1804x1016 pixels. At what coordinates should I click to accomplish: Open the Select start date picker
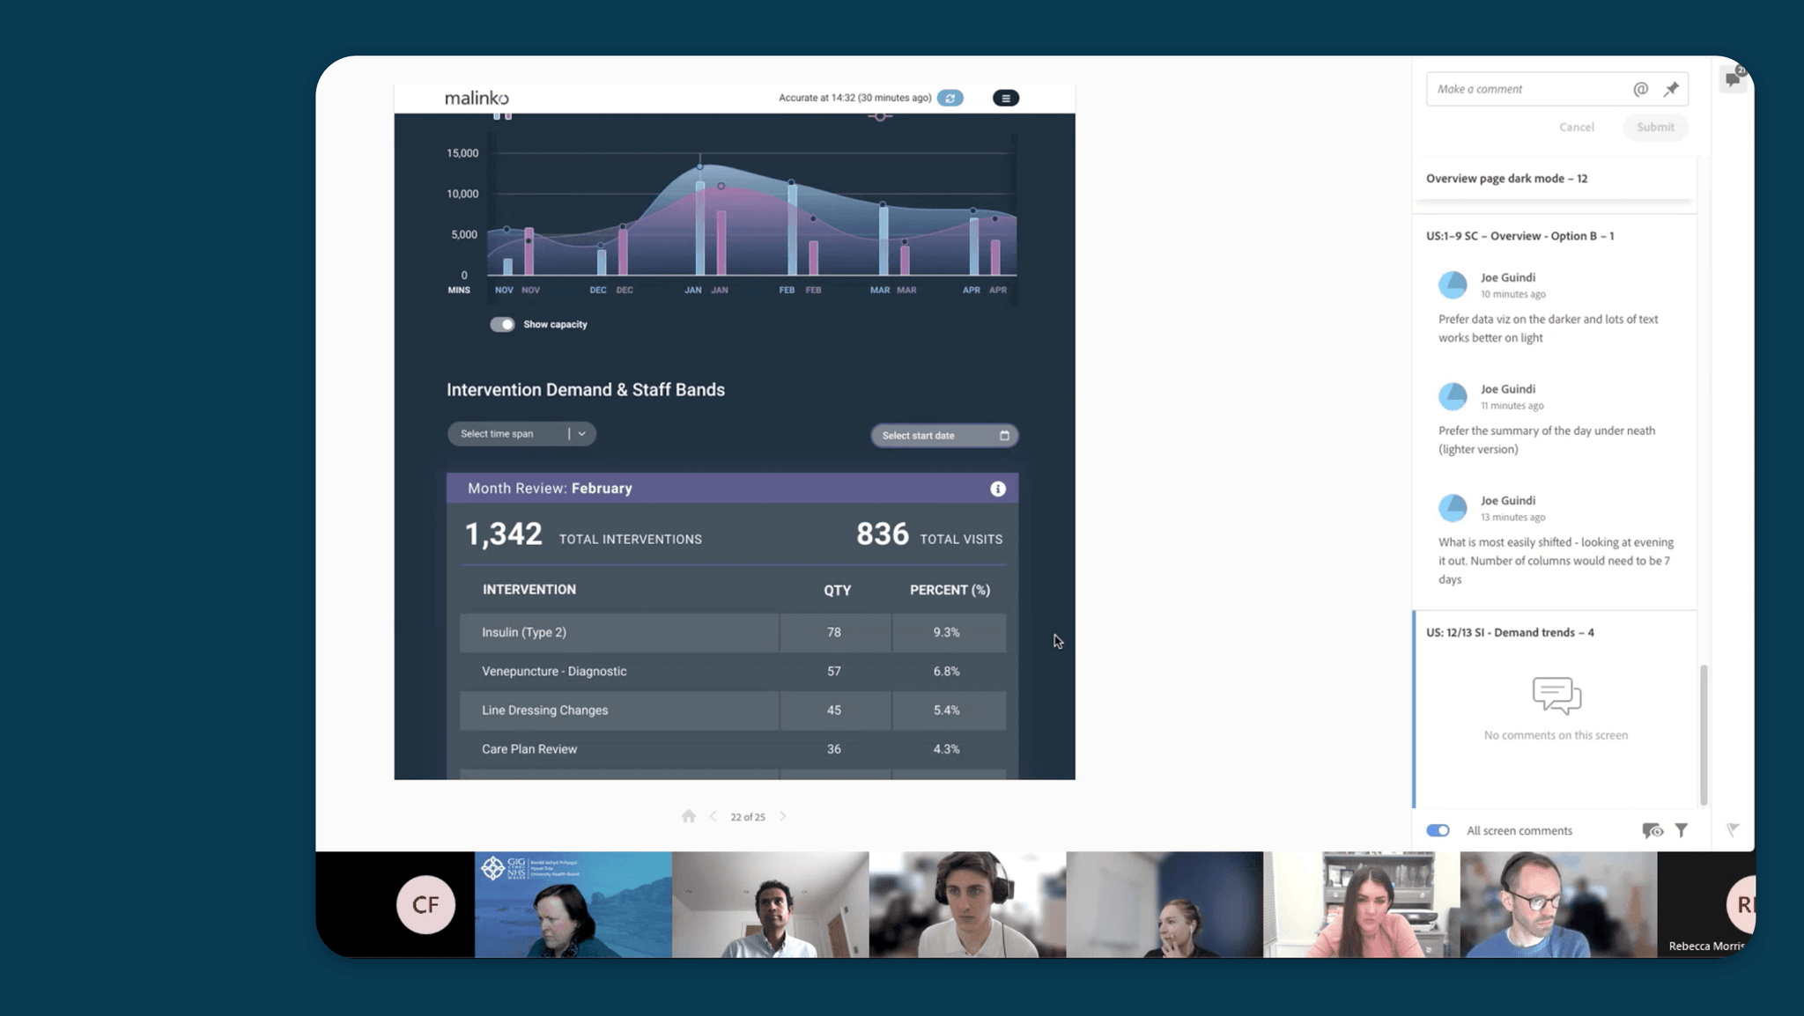pos(944,436)
